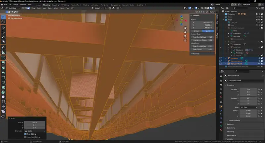The image size is (265, 143).
Task: Select Global coordinates button in Transform panel
Action: click(196, 31)
